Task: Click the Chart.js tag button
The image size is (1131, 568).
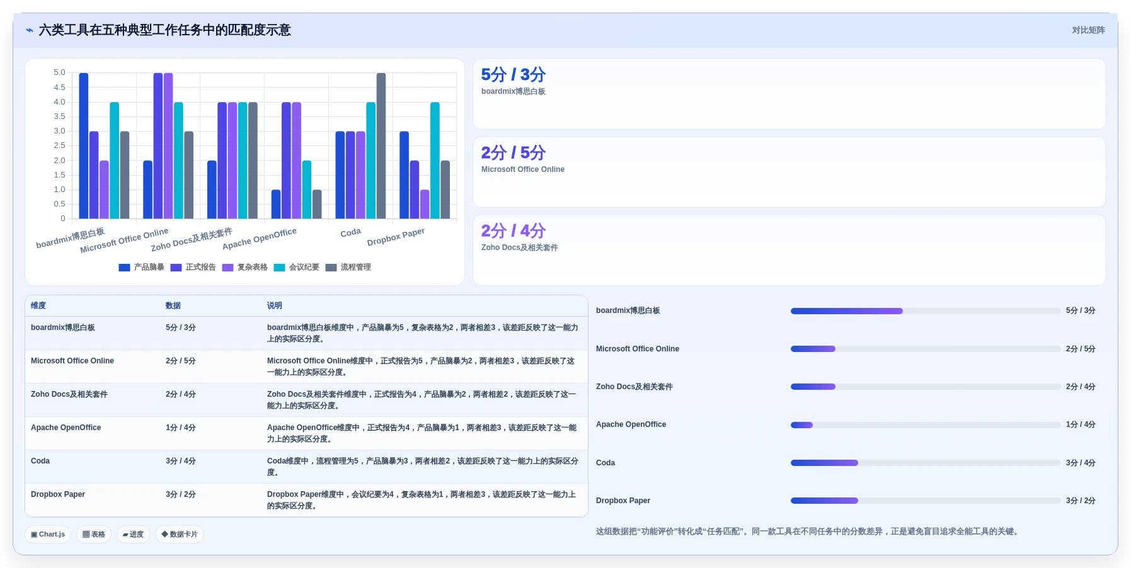Action: tap(48, 535)
